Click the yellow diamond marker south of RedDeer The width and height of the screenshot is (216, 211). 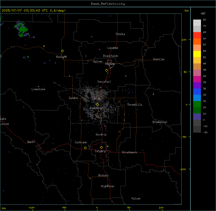point(107,70)
